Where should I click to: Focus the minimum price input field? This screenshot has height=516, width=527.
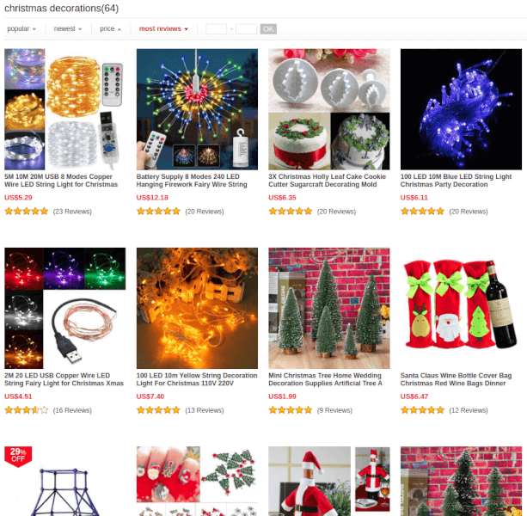pos(216,29)
